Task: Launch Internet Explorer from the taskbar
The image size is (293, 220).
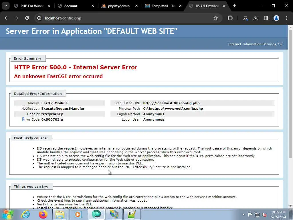Action: point(25,214)
